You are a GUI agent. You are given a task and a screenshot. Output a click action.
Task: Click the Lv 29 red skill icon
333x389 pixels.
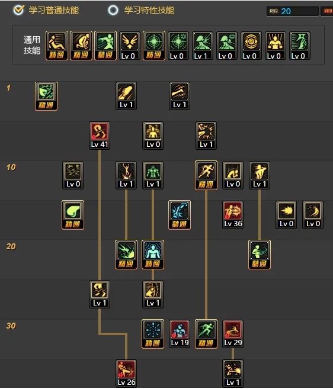[233, 334]
